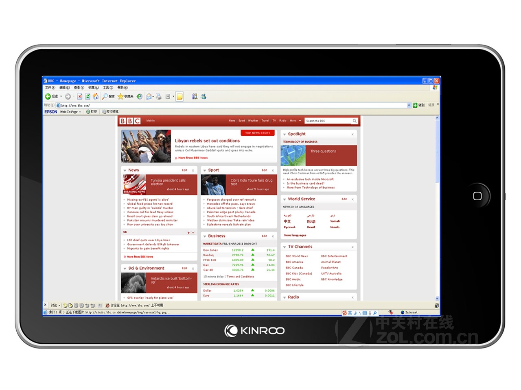The width and height of the screenshot is (521, 390).
Task: Open the 工具 (Tools) menu
Action: pyautogui.click(x=108, y=88)
